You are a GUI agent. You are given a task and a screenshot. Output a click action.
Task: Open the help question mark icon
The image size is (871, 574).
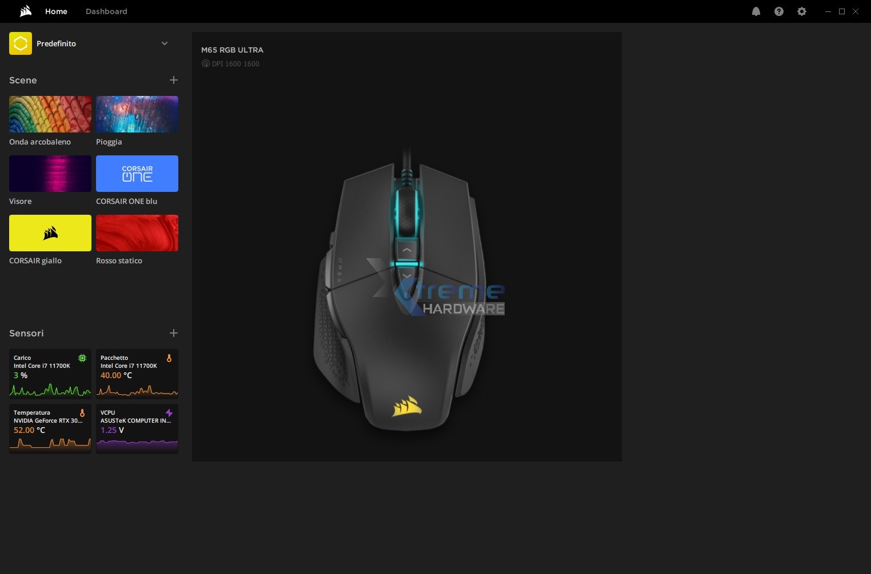click(778, 11)
